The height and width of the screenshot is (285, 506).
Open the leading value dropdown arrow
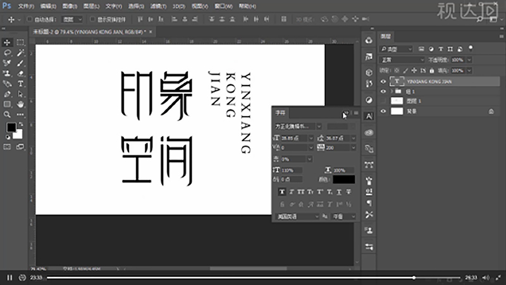tap(354, 138)
